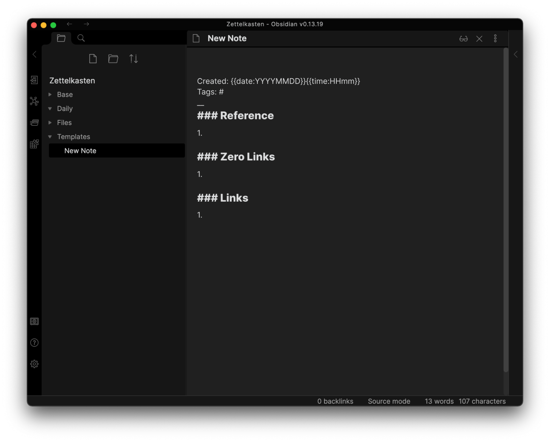Change sort order icon

coord(133,59)
